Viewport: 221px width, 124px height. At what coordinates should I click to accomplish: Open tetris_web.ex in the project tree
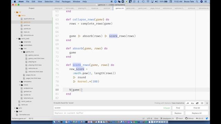[x=26, y=101]
